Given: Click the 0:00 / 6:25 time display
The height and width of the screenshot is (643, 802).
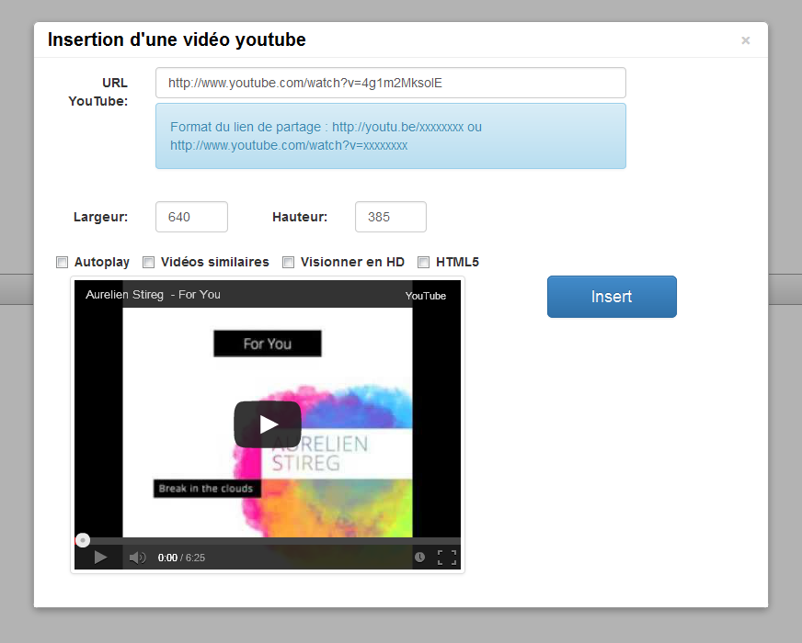Looking at the screenshot, I should pyautogui.click(x=181, y=558).
